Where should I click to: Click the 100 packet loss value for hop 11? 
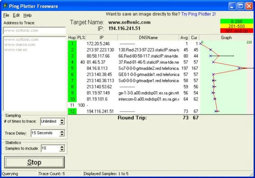click(x=81, y=105)
